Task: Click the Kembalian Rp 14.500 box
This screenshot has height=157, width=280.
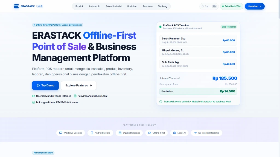Action: (x=198, y=91)
